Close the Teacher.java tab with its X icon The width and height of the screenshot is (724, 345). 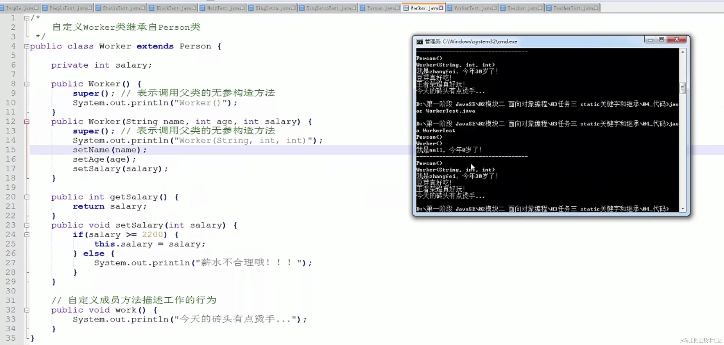tap(540, 8)
